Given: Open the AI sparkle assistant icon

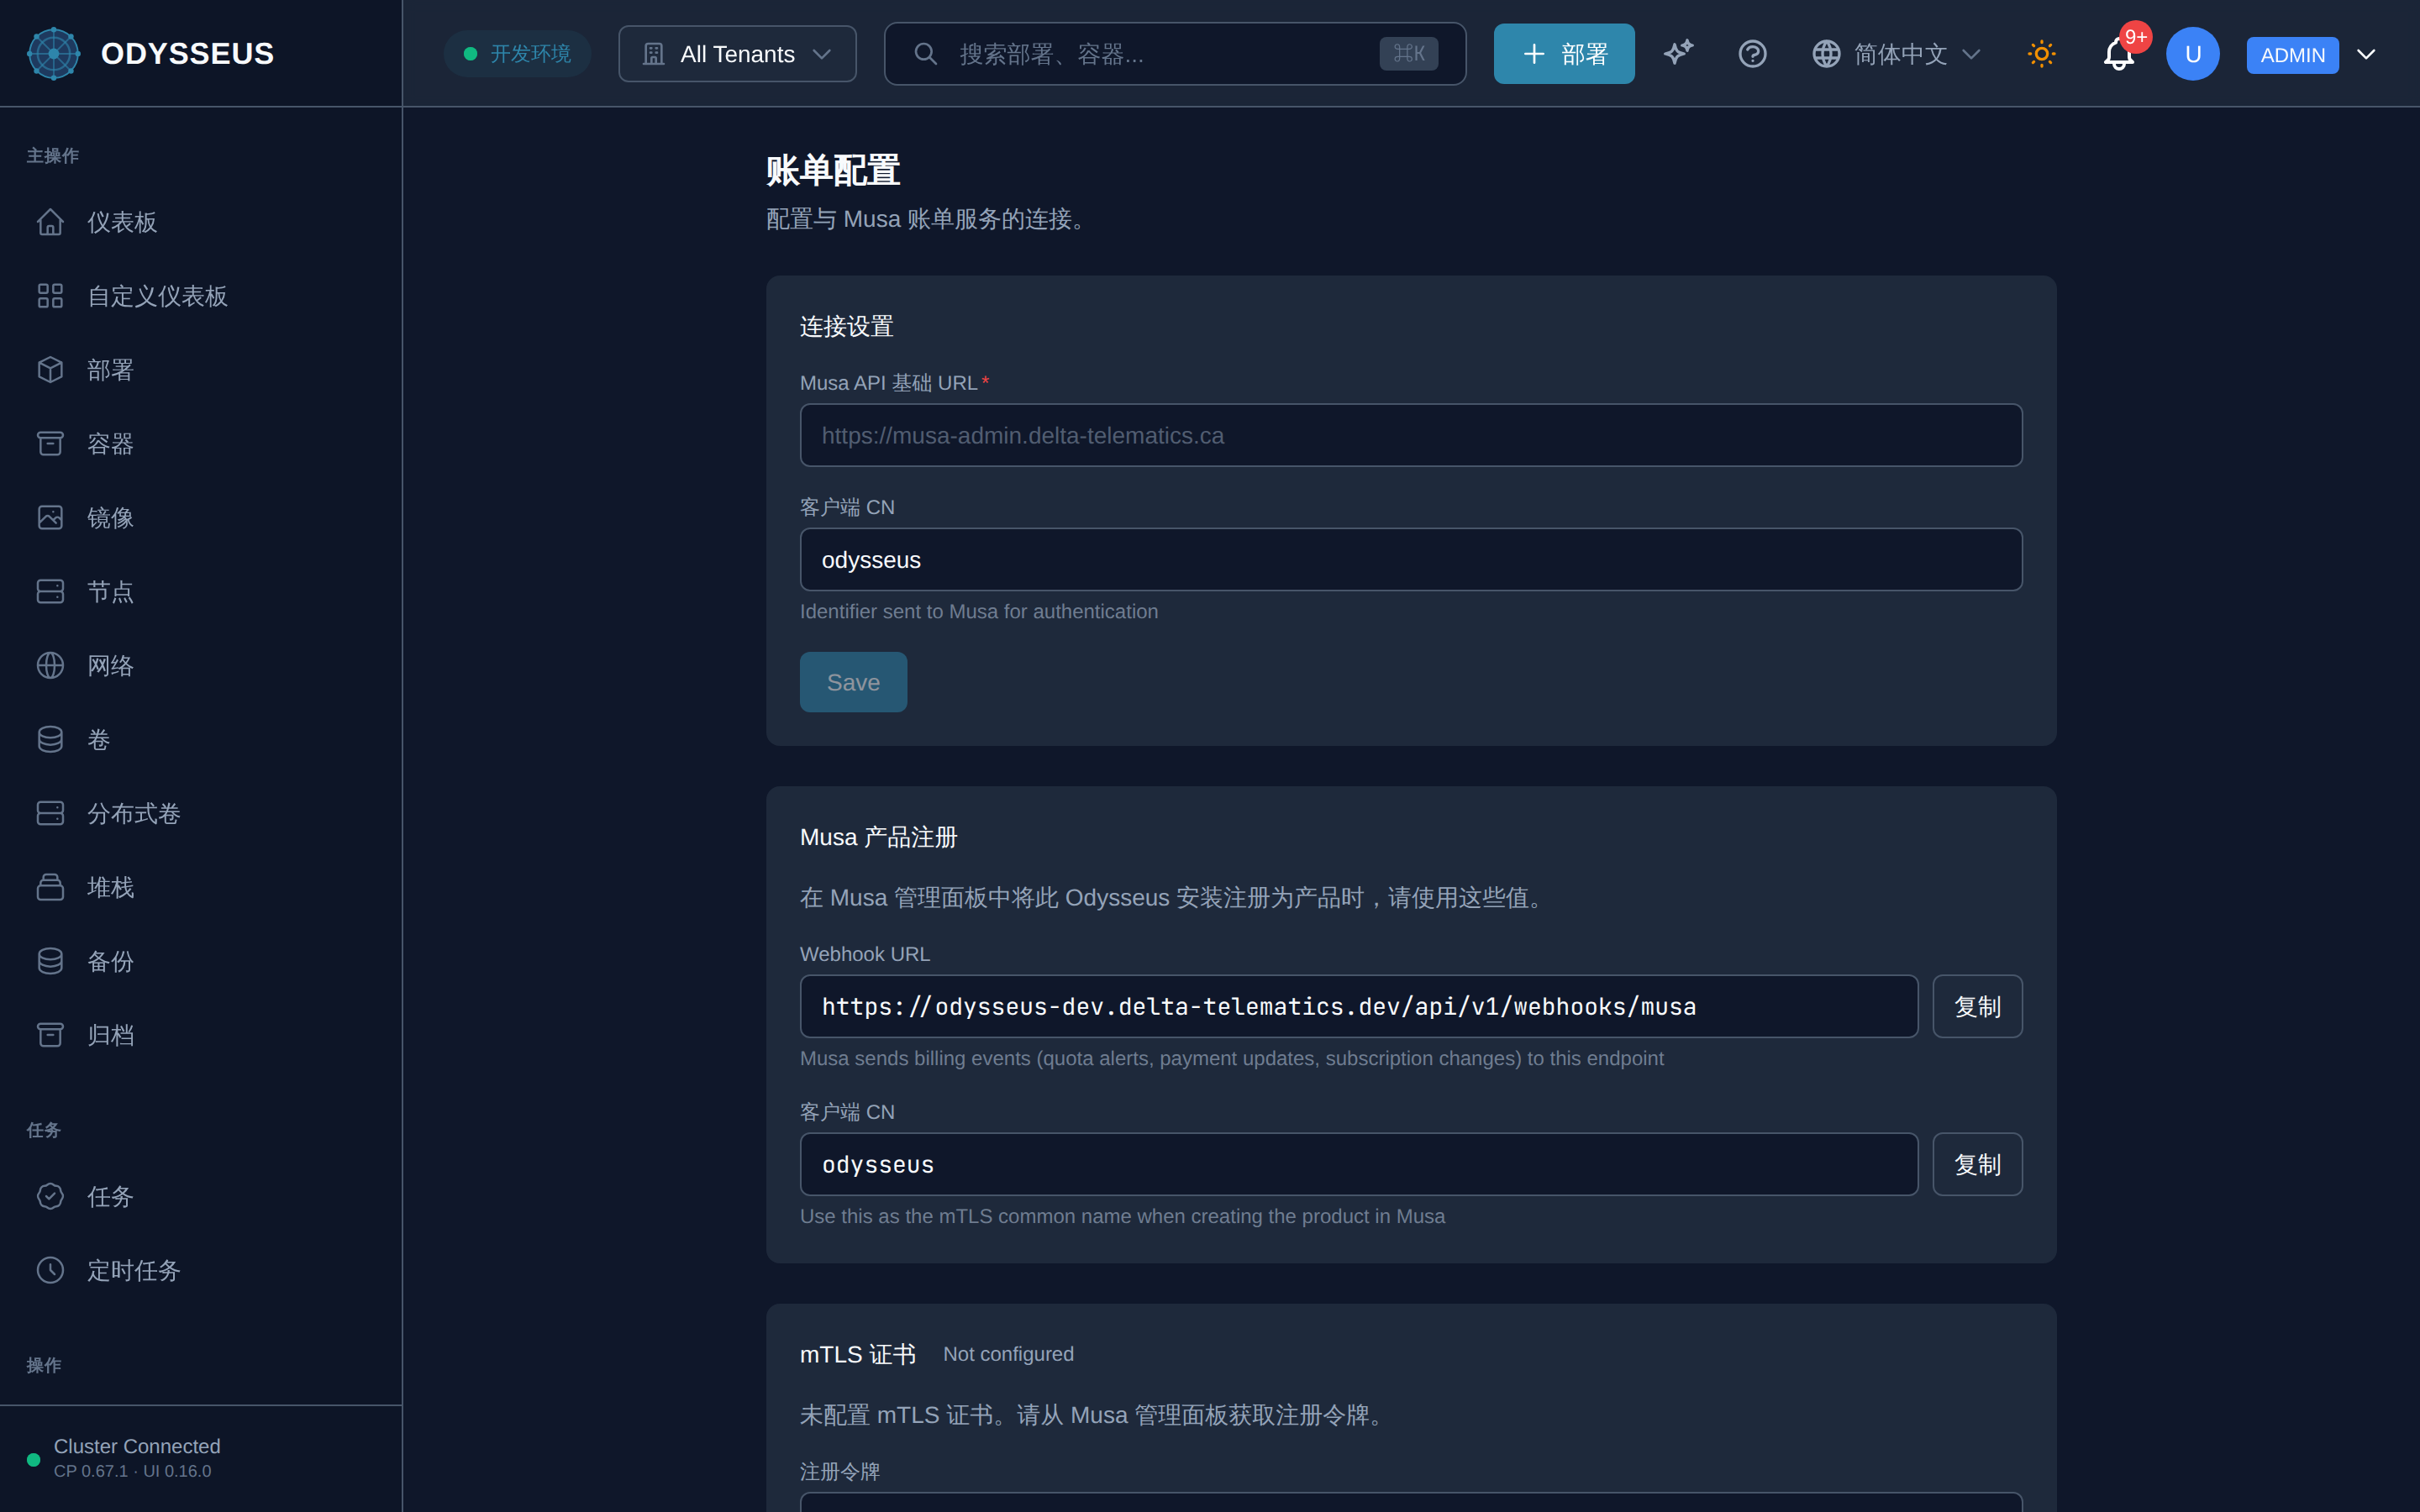Looking at the screenshot, I should (x=1678, y=53).
